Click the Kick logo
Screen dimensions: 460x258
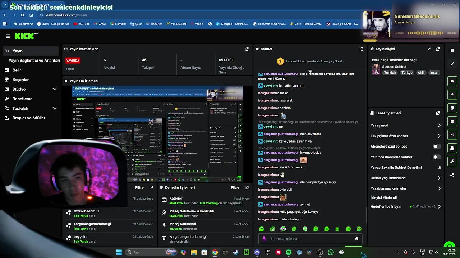(25, 36)
